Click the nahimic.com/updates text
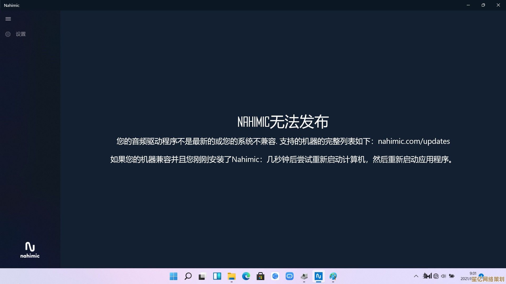 (414, 141)
